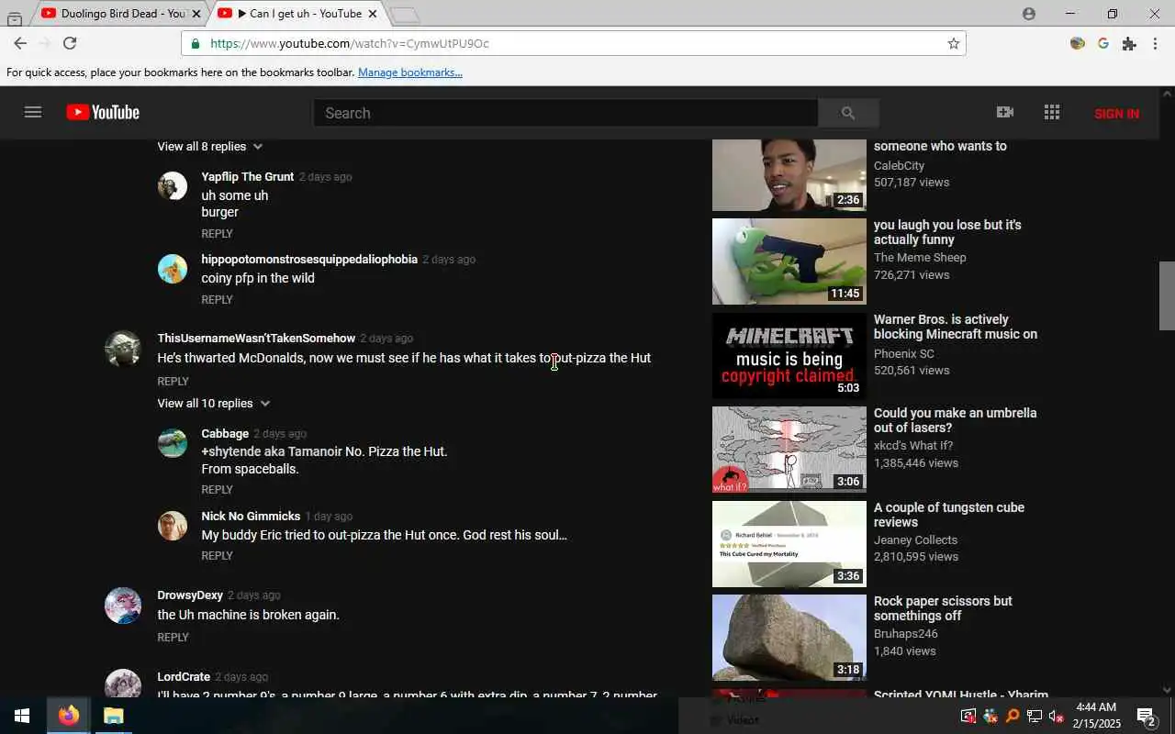Image resolution: width=1175 pixels, height=734 pixels.
Task: Open Yapflip The Grunt's avatar
Action: (x=173, y=186)
